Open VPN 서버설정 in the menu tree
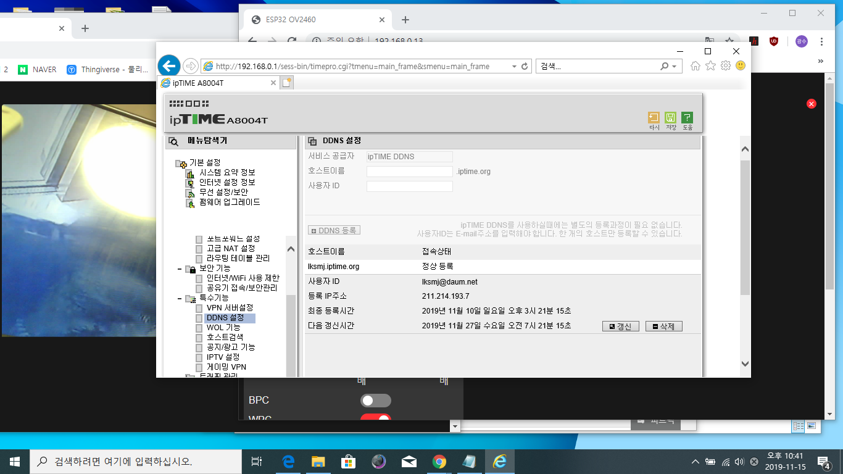Screen dimensions: 843x474 (x=230, y=307)
